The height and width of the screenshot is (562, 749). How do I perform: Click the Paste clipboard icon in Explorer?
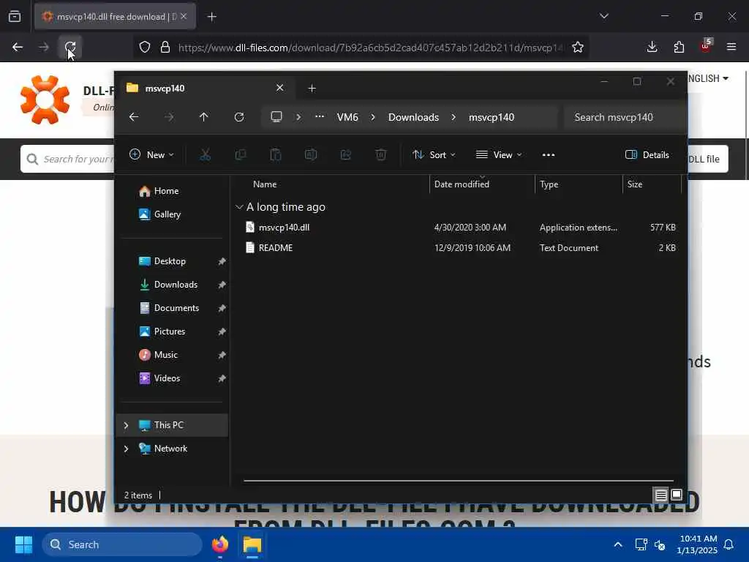point(276,155)
